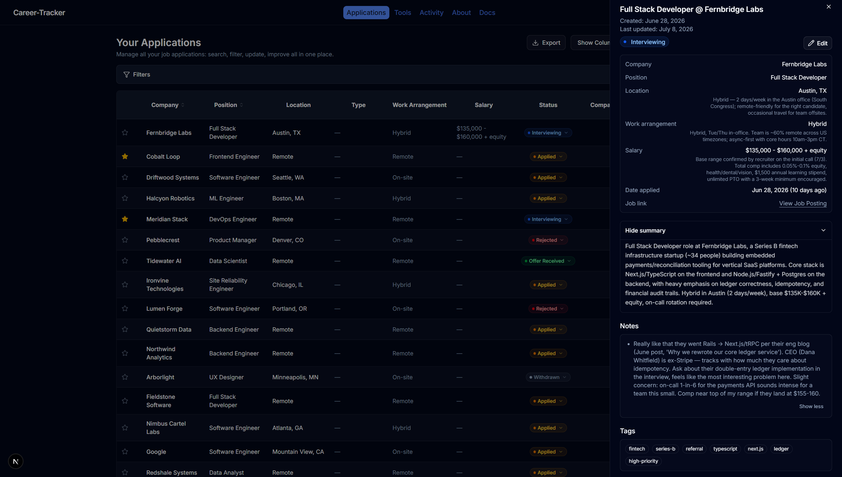Viewport: 842px width, 477px height.
Task: Open the Driftwood Systems Applied status dropdown
Action: coord(548,178)
